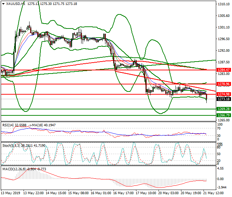Click the 1292.00 price scale value
This screenshot has height=197, width=232.
pos(224,51)
